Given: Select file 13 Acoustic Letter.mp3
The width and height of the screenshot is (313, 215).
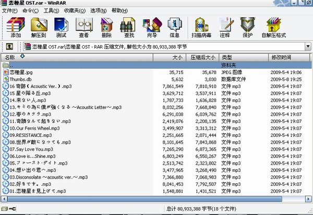Looking at the screenshot, I should [x=66, y=107].
